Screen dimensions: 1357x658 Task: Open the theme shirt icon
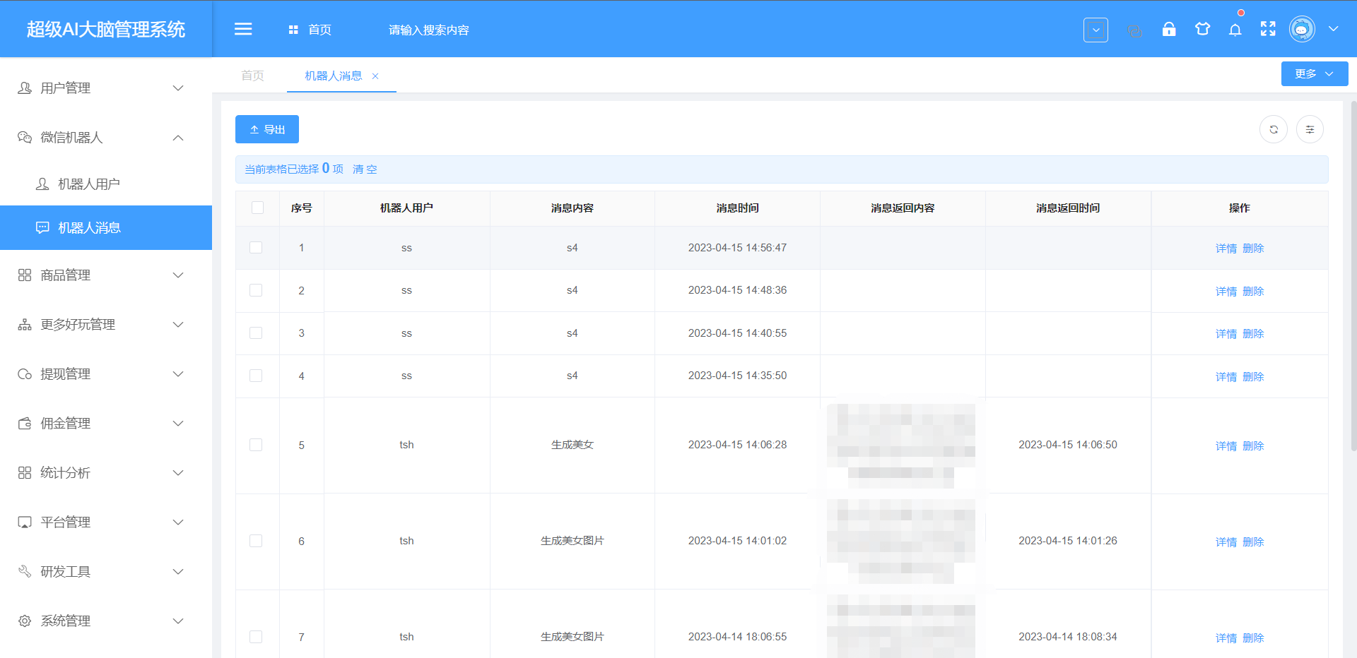[1202, 30]
